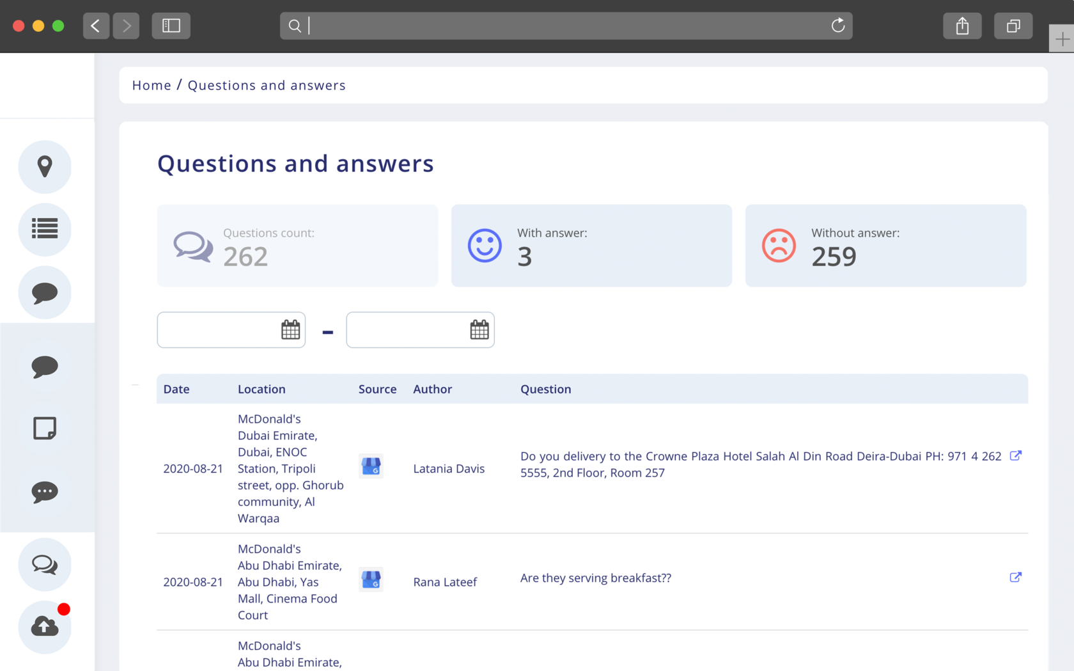Open the questions and answers double-bubble icon

coord(45,564)
